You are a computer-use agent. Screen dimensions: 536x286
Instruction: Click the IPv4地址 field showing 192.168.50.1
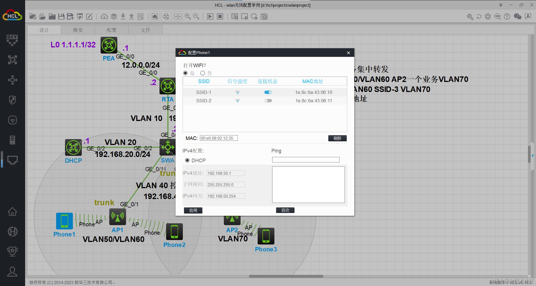click(226, 173)
